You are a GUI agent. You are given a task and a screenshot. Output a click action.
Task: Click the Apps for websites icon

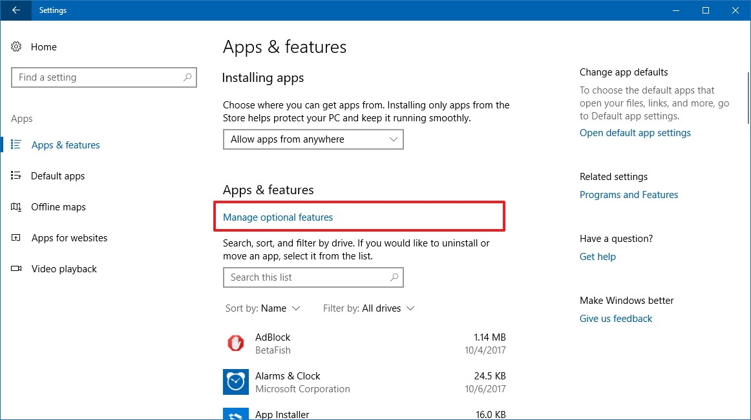click(x=16, y=238)
